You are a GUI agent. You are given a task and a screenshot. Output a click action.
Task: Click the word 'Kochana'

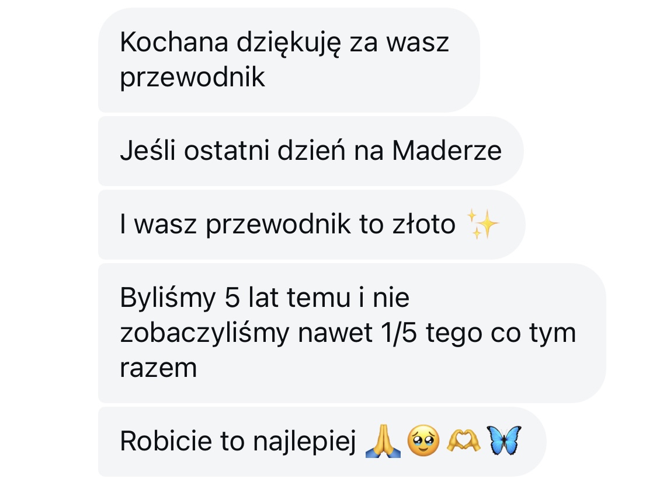click(174, 42)
